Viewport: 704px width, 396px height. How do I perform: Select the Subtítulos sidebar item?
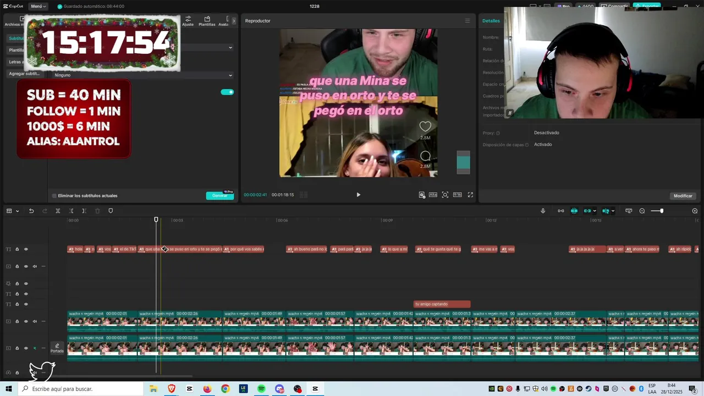tap(17, 38)
